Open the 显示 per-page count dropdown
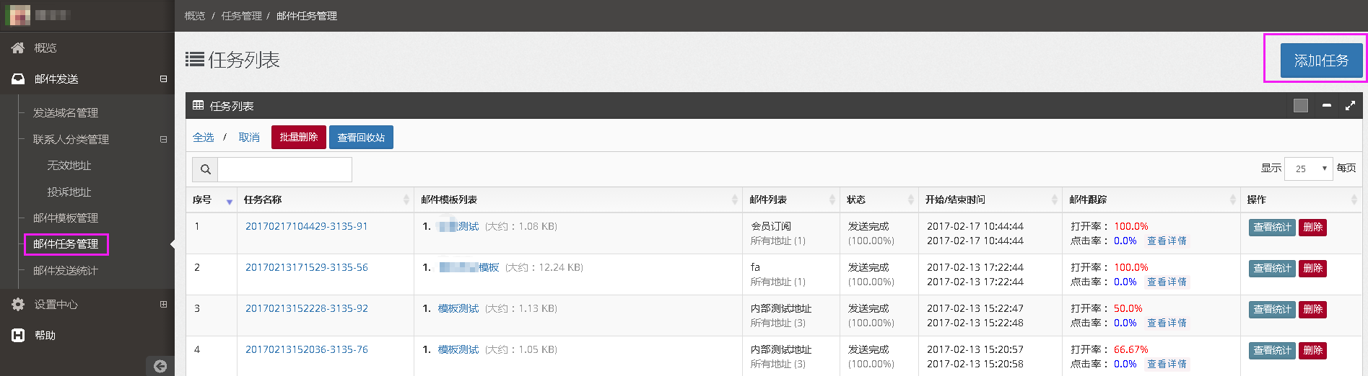This screenshot has height=376, width=1368. 1307,169
